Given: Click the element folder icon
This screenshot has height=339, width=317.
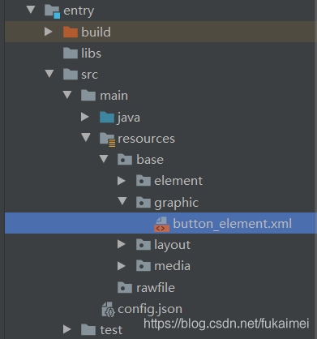Looking at the screenshot, I should coord(144,181).
